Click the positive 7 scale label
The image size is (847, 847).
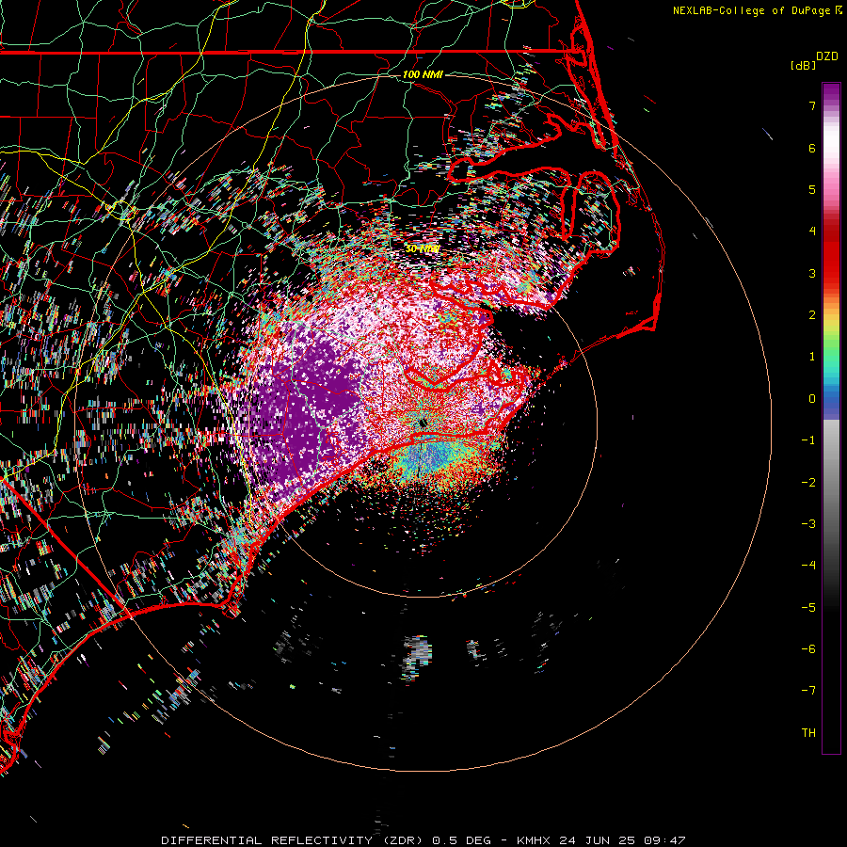pos(812,105)
